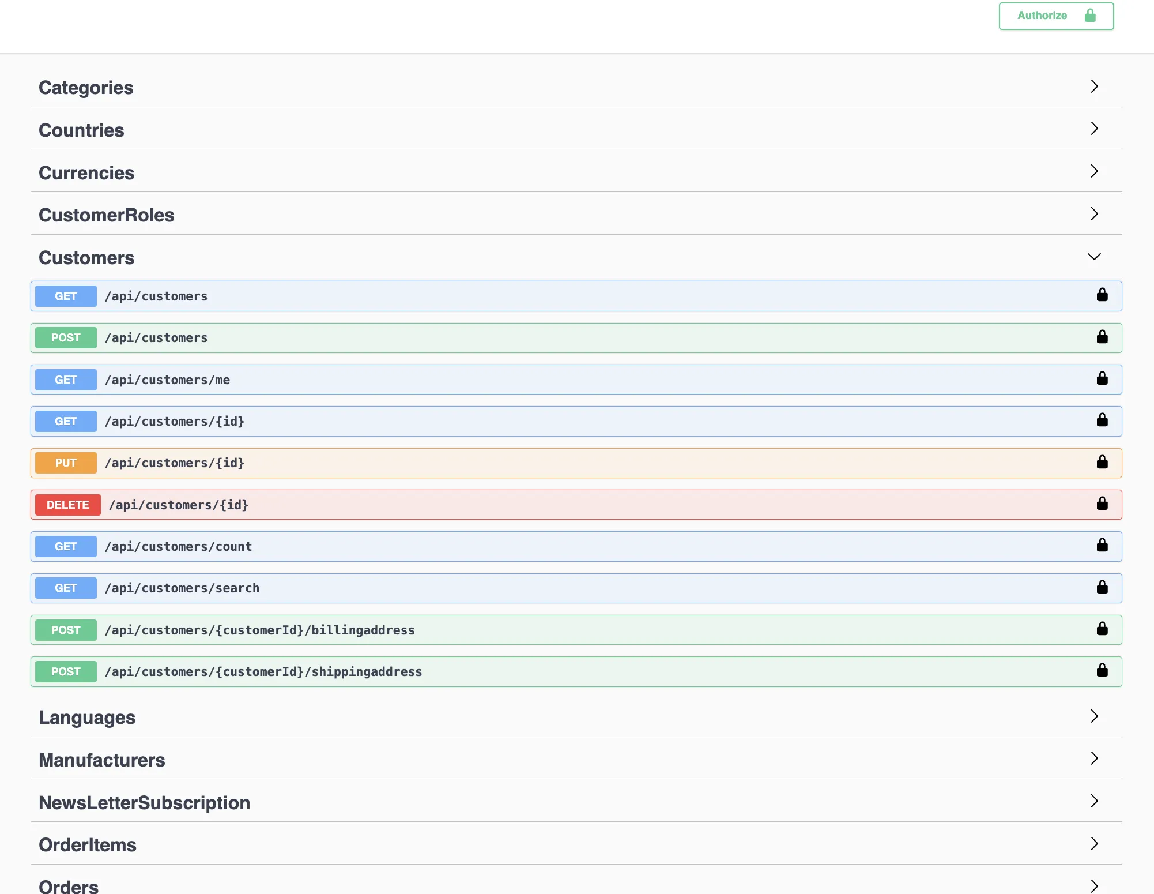1154x894 pixels.
Task: Click lock icon for /api/customers/count
Action: coord(1102,545)
